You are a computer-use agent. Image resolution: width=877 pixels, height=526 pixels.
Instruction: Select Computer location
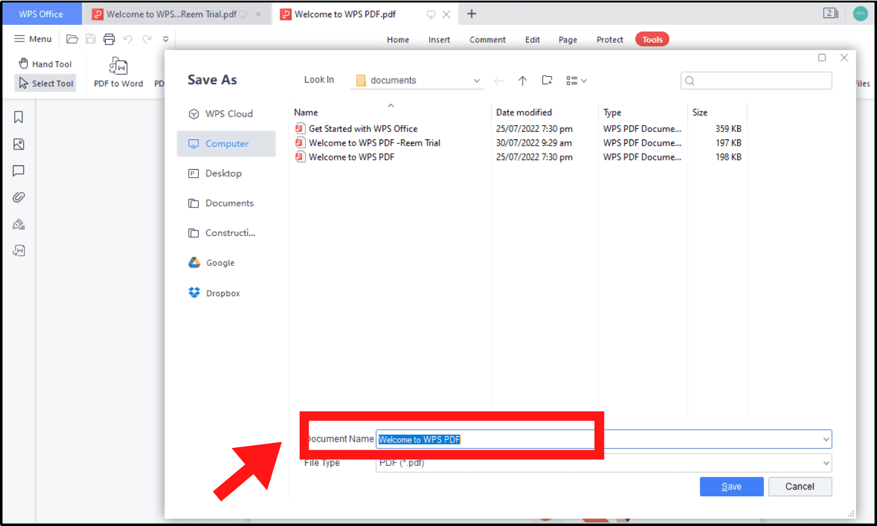coord(226,144)
